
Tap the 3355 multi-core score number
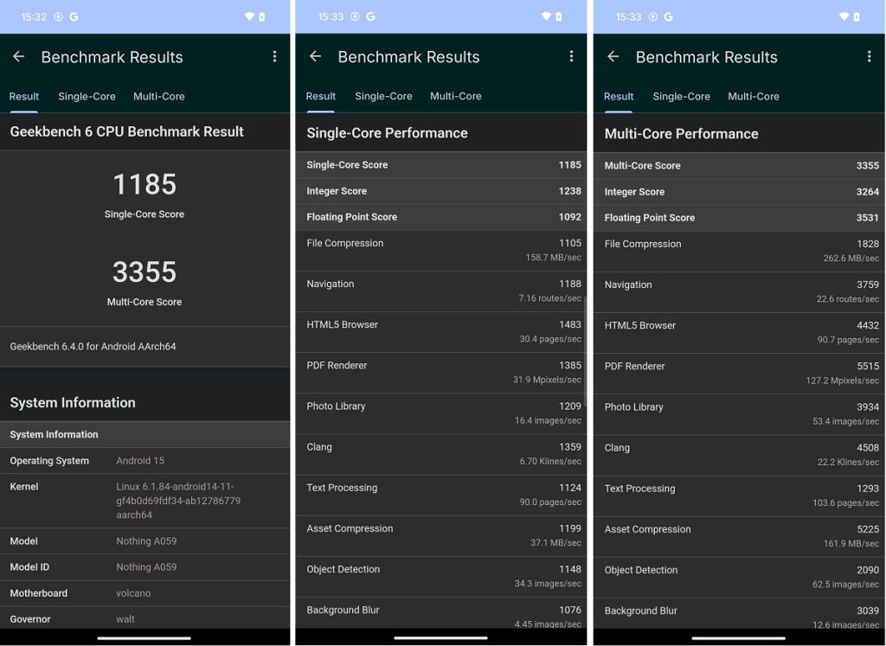(x=144, y=272)
